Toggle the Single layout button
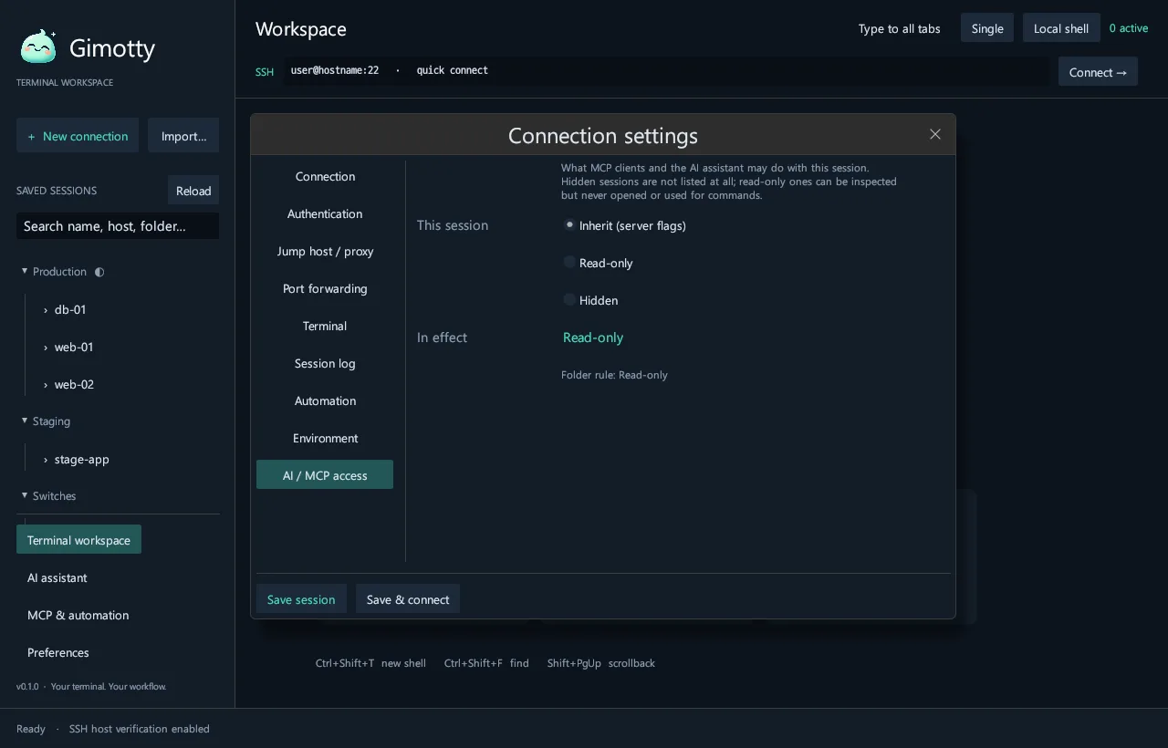Image resolution: width=1168 pixels, height=748 pixels. [987, 27]
